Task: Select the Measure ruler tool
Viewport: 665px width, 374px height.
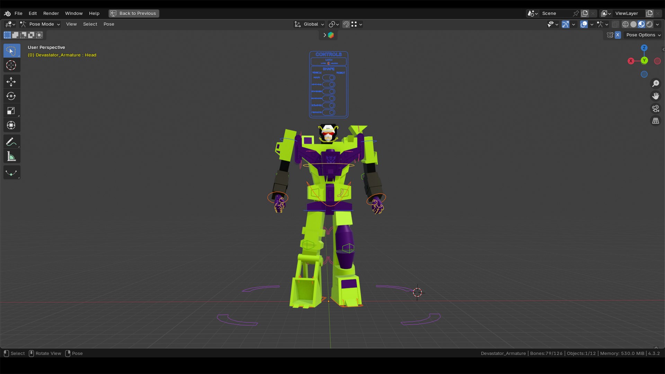Action: click(x=11, y=156)
